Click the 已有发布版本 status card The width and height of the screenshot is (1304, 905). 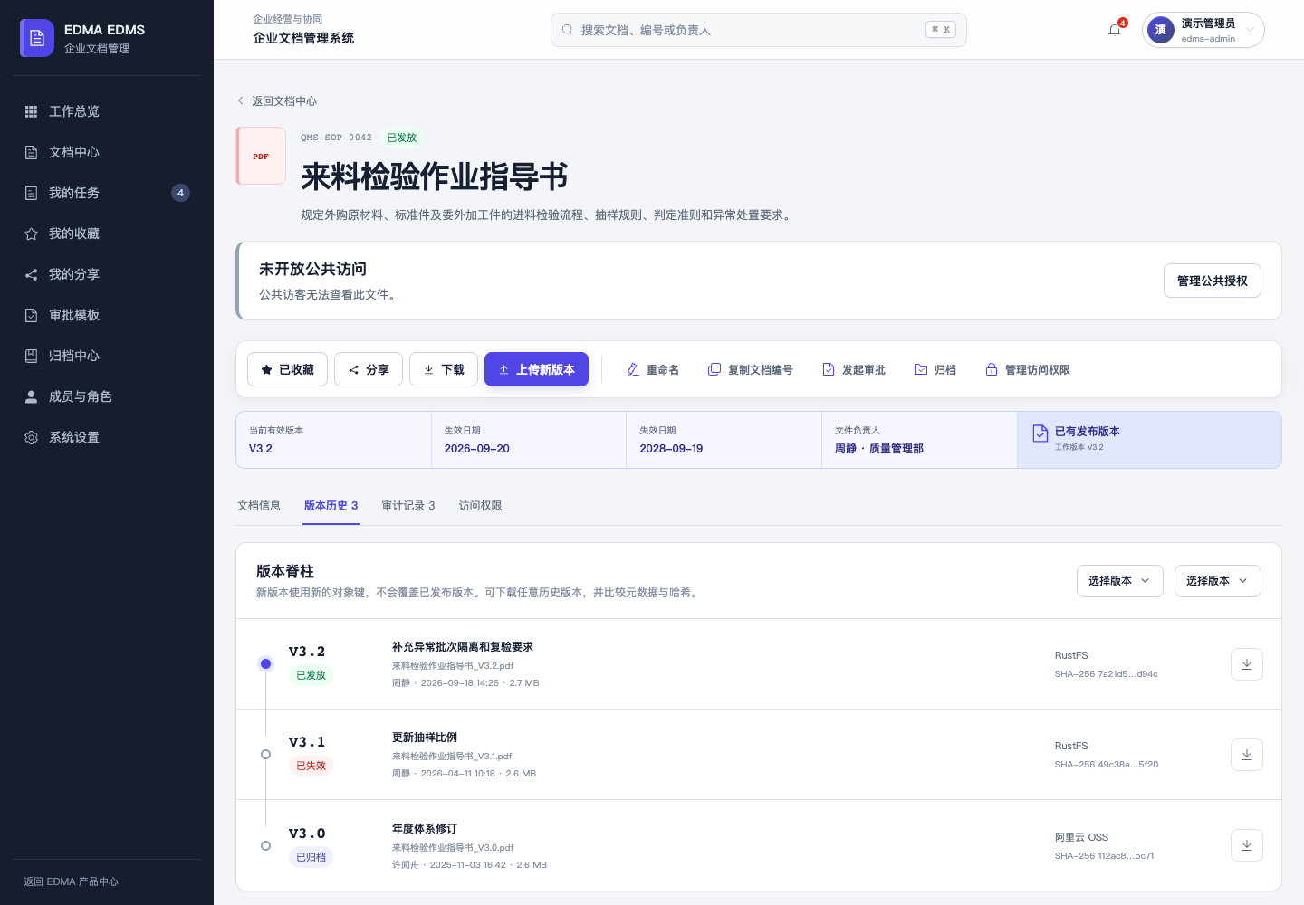(x=1149, y=440)
